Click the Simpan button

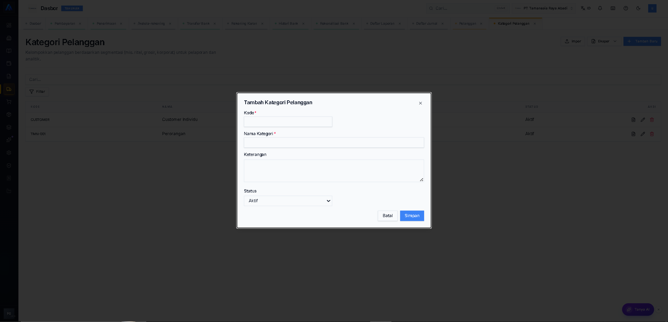412,216
